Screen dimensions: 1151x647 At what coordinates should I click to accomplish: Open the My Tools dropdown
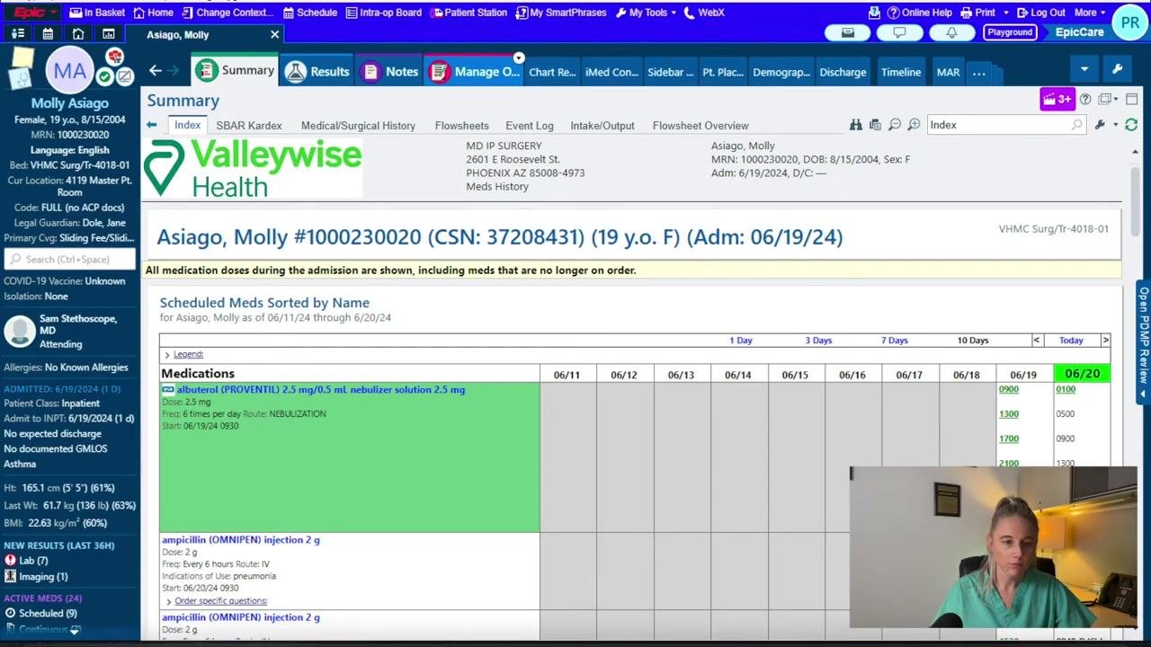pos(646,13)
